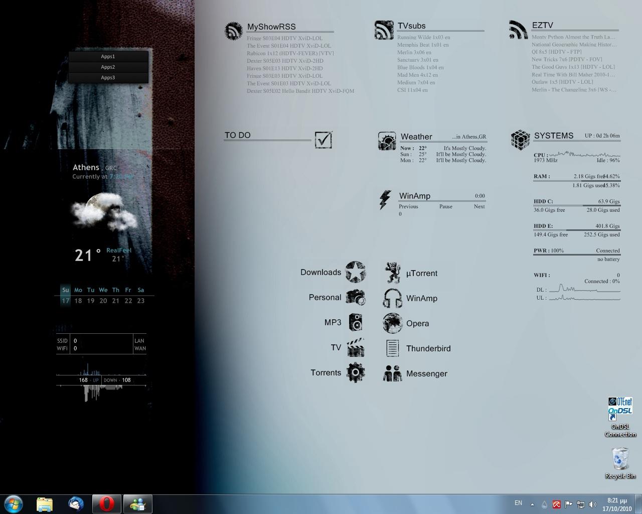Click the RAM usage bar
The width and height of the screenshot is (642, 514).
[576, 181]
